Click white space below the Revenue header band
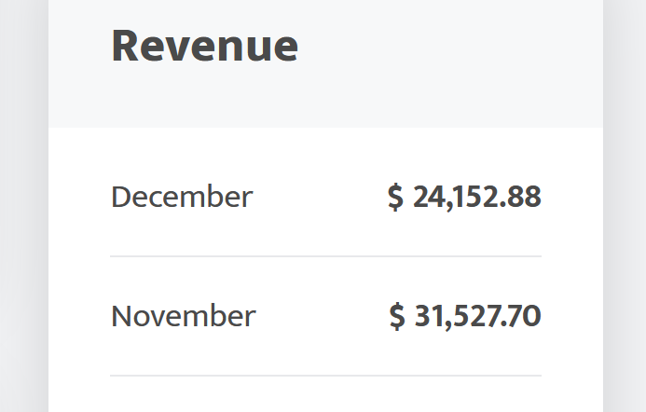 [x=325, y=149]
